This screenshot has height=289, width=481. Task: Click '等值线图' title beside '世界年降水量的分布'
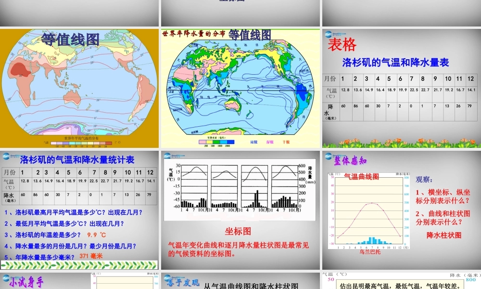250,35
